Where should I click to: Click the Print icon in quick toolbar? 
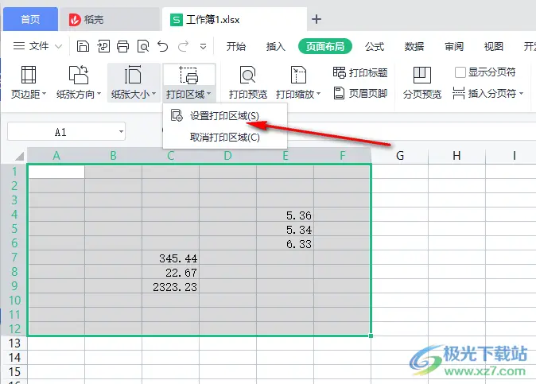pos(123,46)
